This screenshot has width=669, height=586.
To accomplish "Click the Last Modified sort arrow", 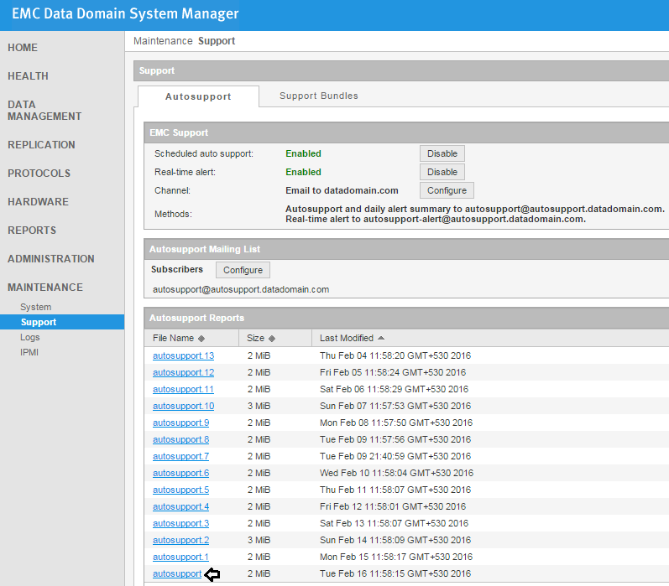I will [381, 338].
